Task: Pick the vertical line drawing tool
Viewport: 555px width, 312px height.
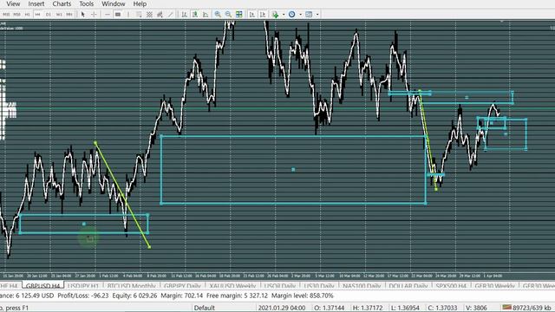Action: (128, 15)
